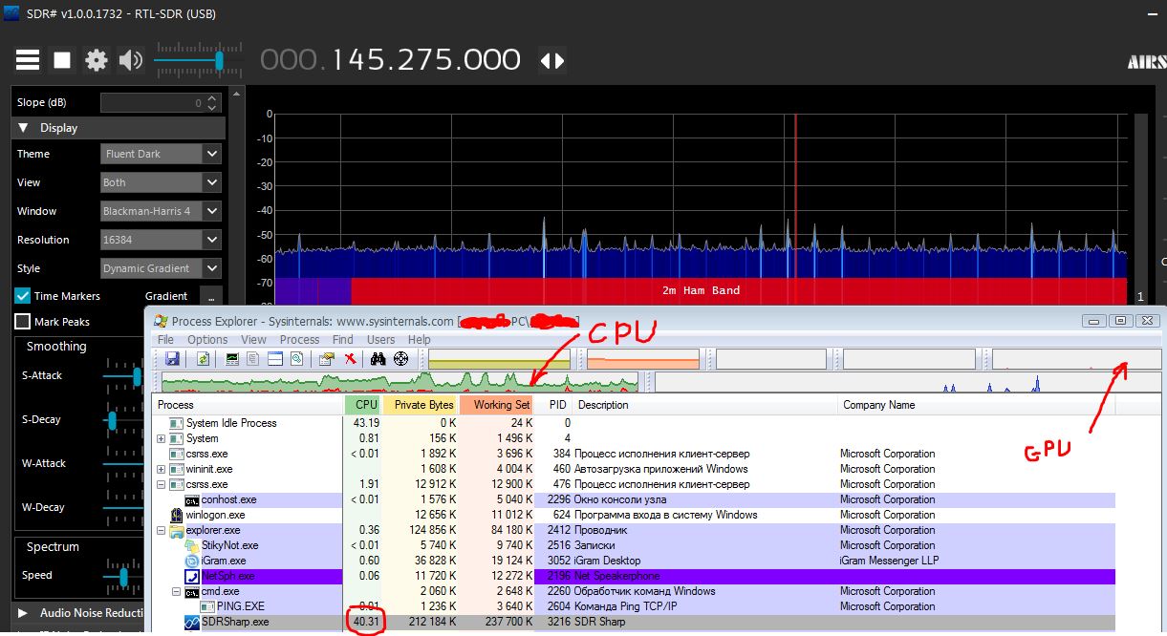
Task: Click the CPU usage history graph
Action: (400, 382)
